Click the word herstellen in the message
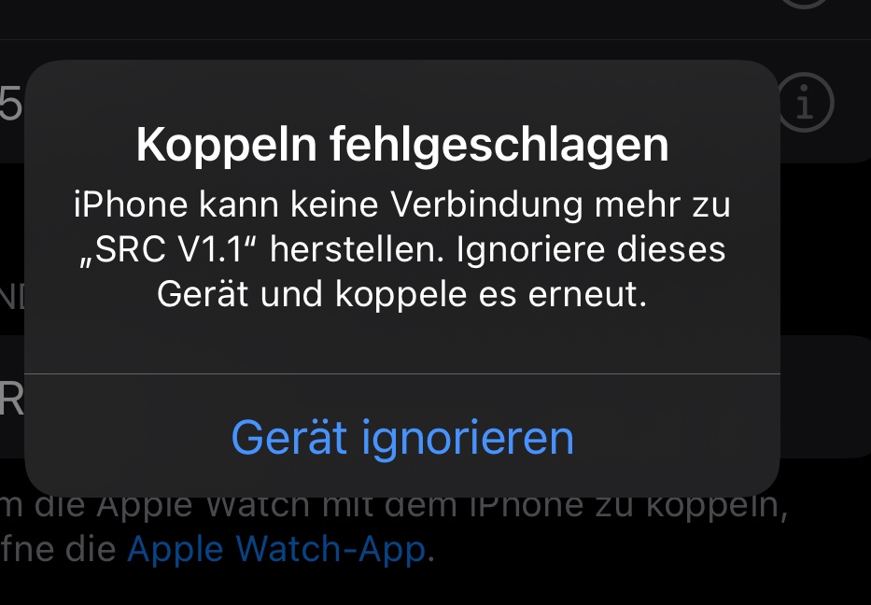871x605 pixels. 358,250
